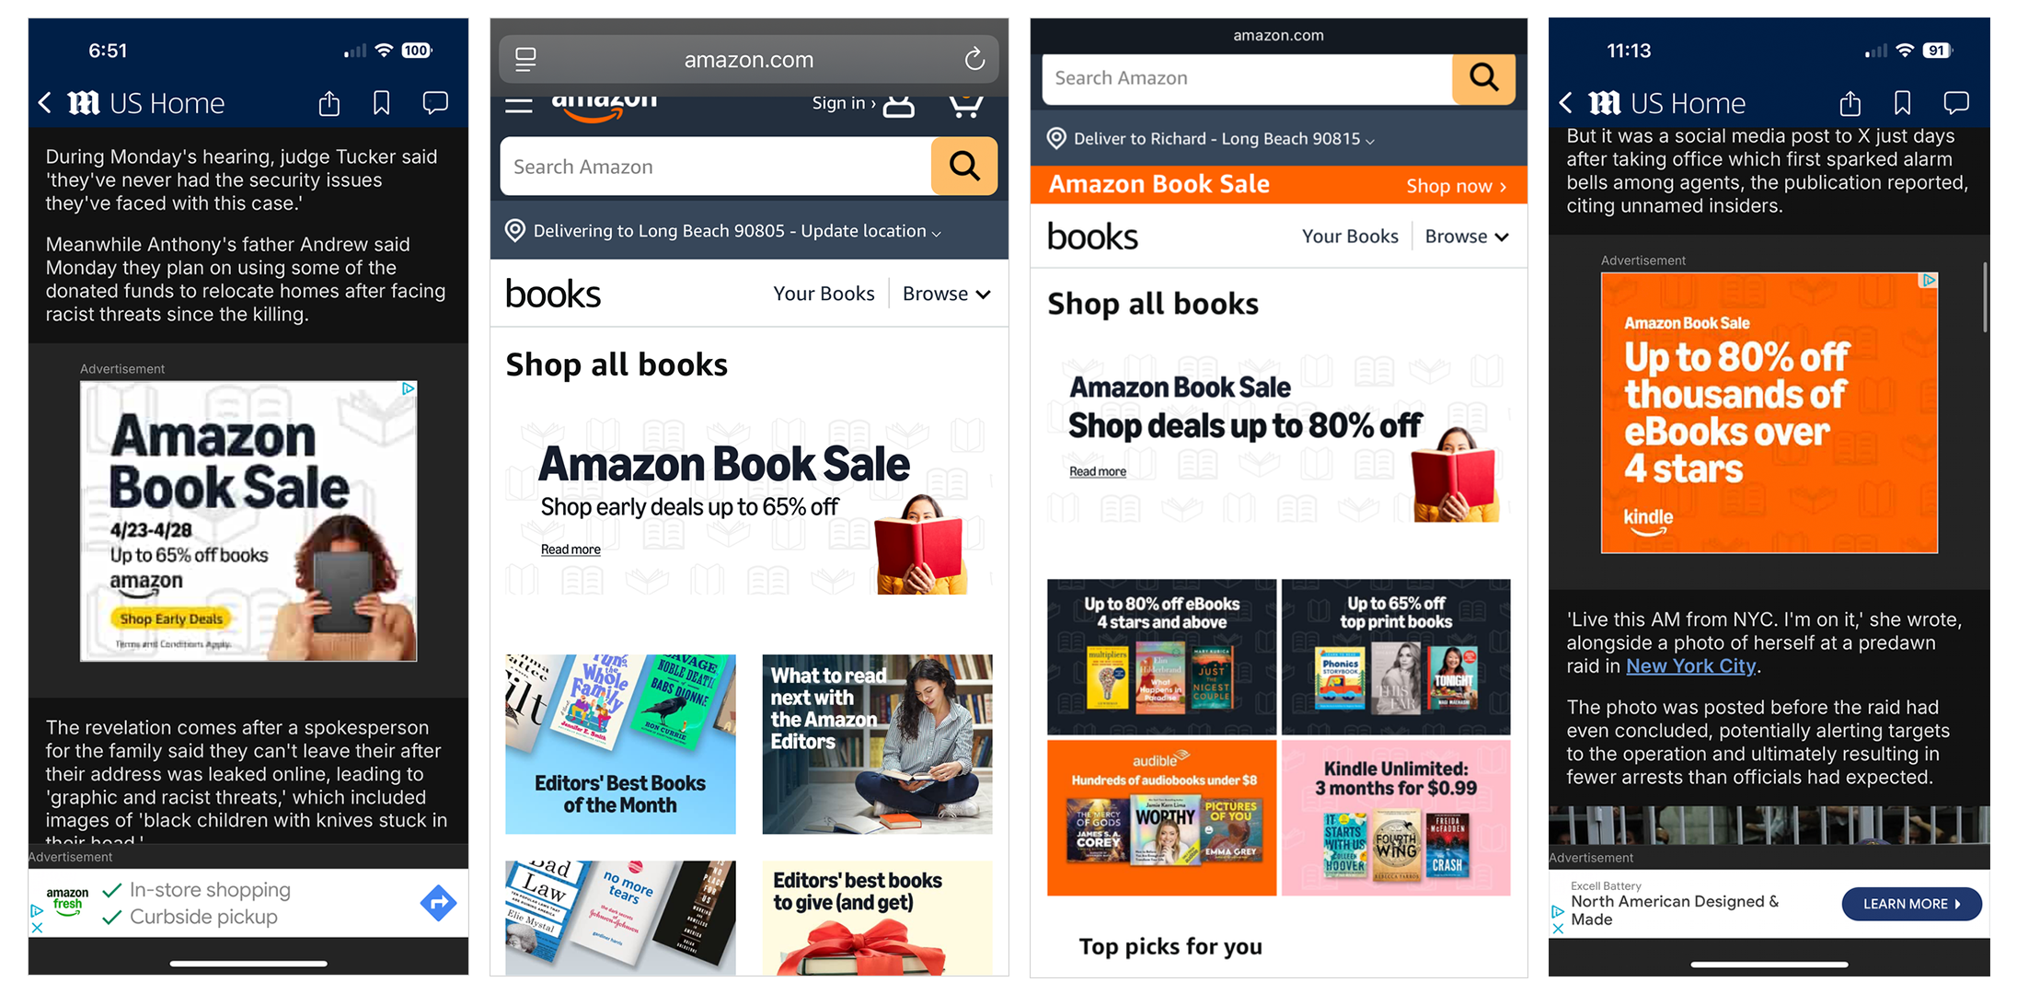Close the Amazon Fresh banner ad

pyautogui.click(x=37, y=928)
